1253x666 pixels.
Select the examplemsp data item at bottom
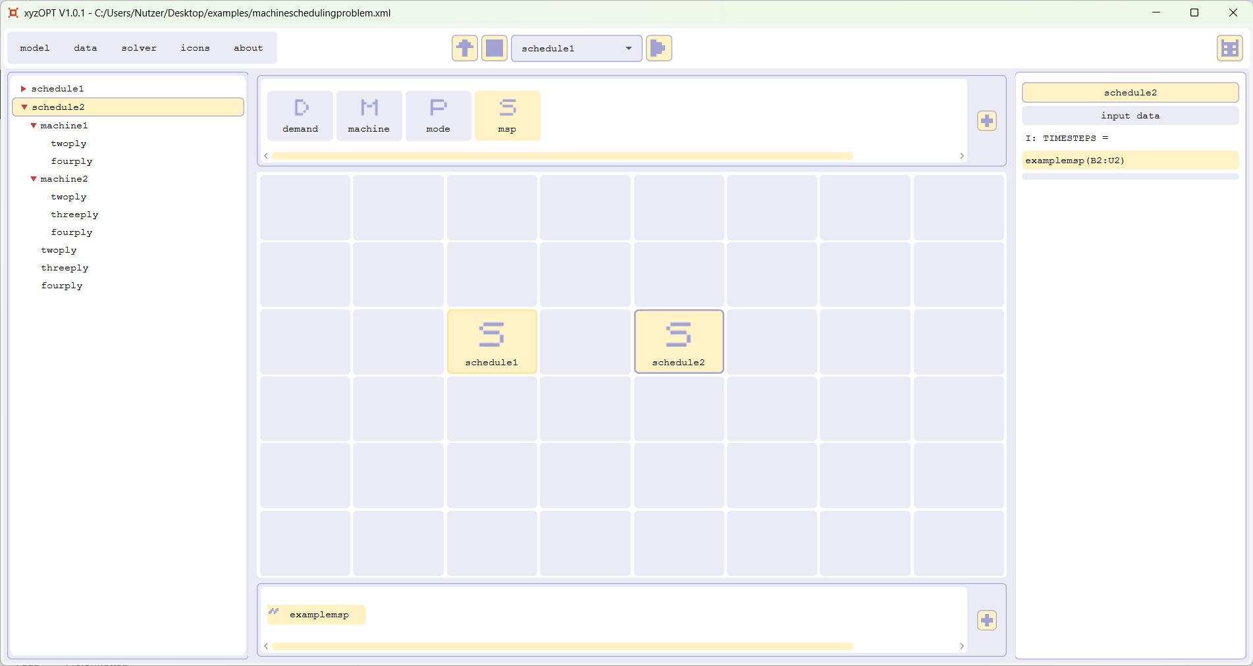tap(317, 615)
